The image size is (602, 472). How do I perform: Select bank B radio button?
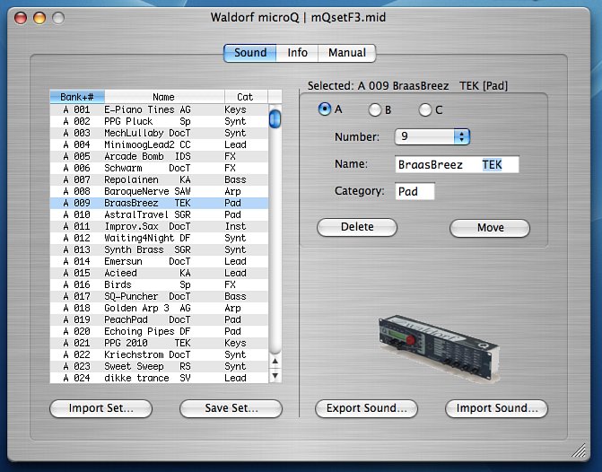[x=375, y=109]
